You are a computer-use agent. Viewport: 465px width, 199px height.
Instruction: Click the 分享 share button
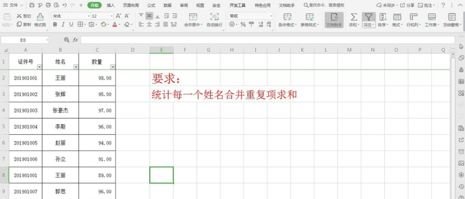pyautogui.click(x=407, y=5)
